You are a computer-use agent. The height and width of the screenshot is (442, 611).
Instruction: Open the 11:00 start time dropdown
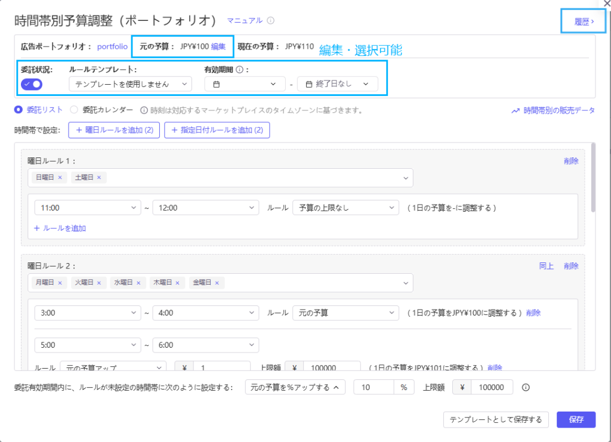[x=88, y=208]
